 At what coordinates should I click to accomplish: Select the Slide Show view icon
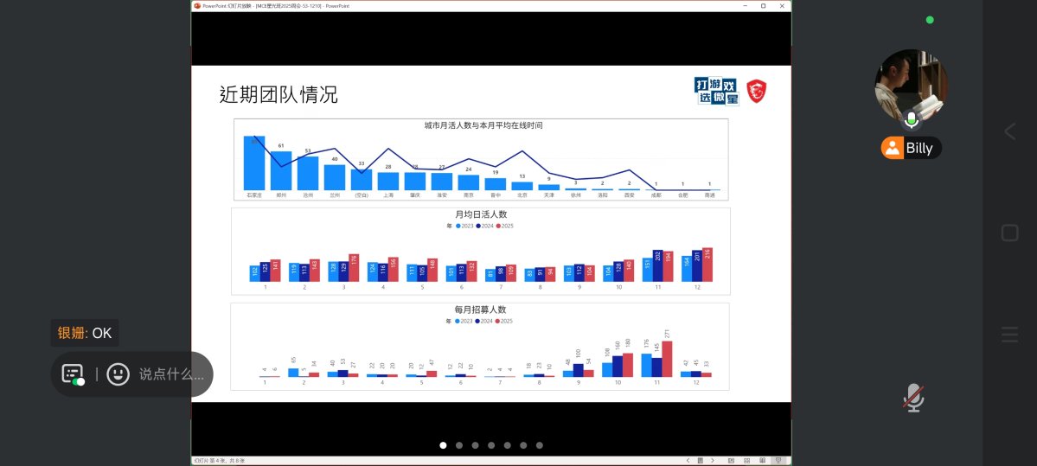(x=778, y=461)
